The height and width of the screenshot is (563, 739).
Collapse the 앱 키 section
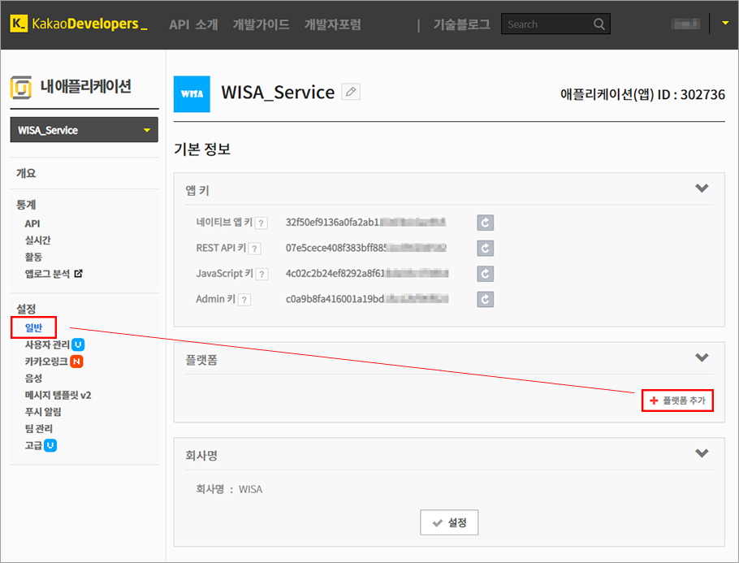point(702,188)
